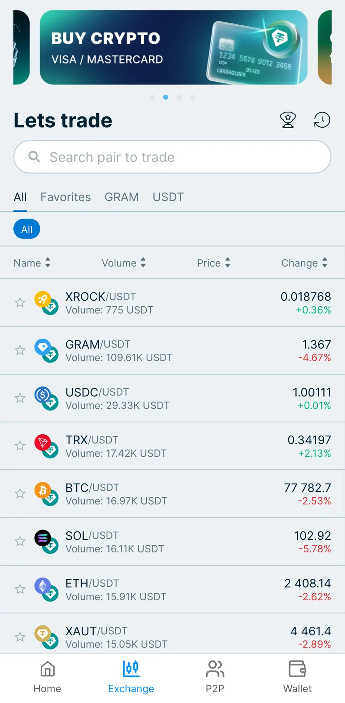345x703 pixels.
Task: Click the USDC change +0.01%
Action: [x=314, y=406]
